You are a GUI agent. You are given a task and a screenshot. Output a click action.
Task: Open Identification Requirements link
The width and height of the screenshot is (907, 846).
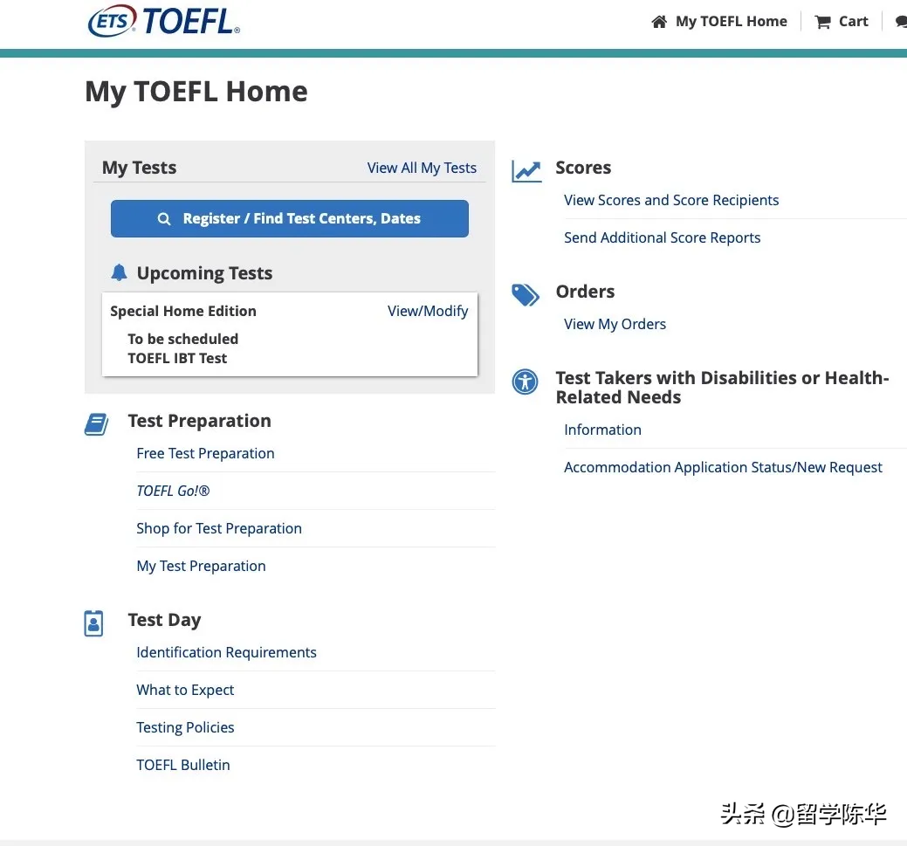point(226,652)
